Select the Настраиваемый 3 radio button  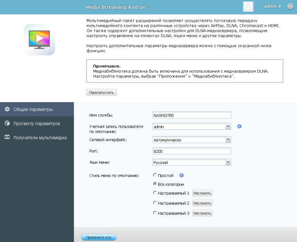(155, 213)
